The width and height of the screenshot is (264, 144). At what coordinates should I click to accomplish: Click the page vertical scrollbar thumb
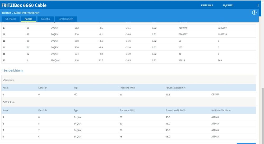(x=262, y=116)
